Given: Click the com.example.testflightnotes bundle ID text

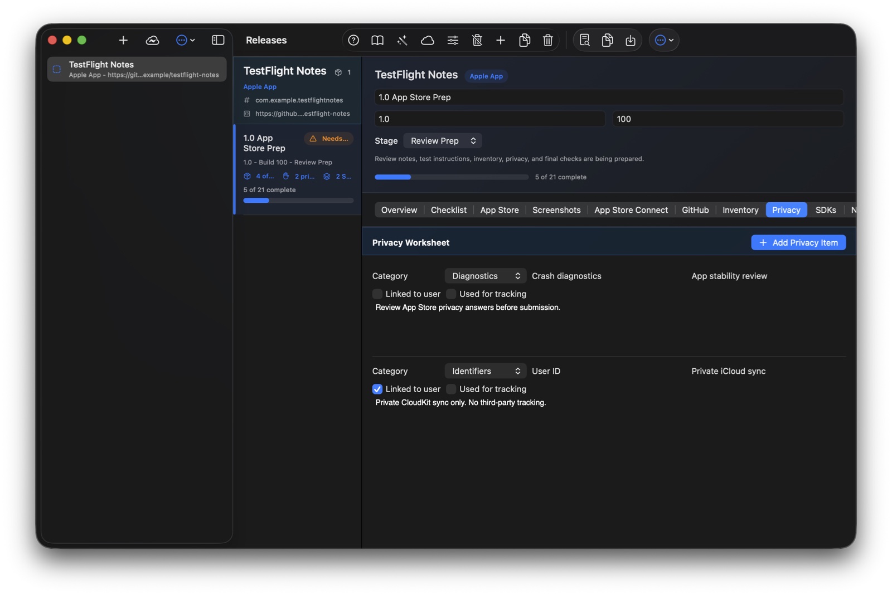Looking at the screenshot, I should (299, 100).
